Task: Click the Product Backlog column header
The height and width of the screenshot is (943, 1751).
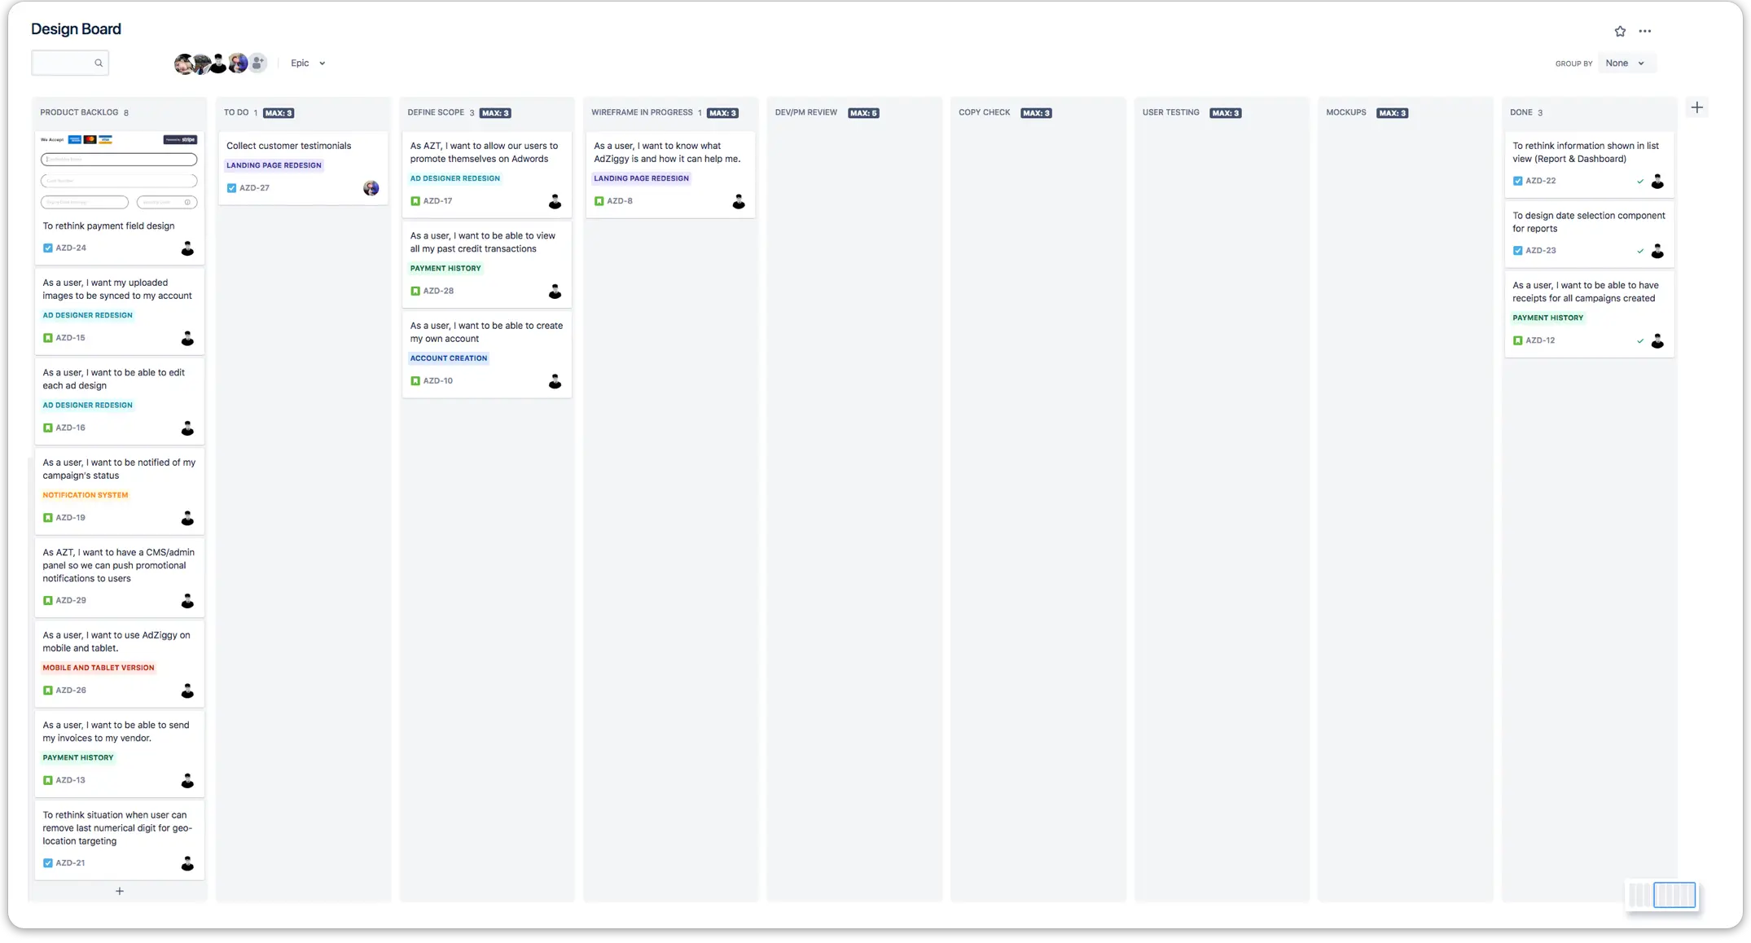Action: 79,112
